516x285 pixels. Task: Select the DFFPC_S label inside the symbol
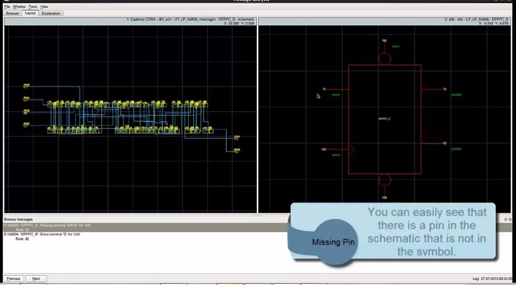(384, 119)
